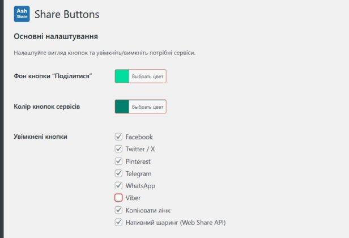Image resolution: width=349 pixels, height=238 pixels.
Task: Click the "(Web Share API)" label text
Action: (204, 223)
